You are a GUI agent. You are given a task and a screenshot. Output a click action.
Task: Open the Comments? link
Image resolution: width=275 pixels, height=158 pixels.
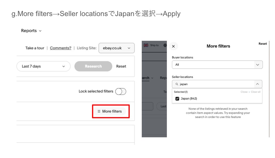(x=61, y=48)
